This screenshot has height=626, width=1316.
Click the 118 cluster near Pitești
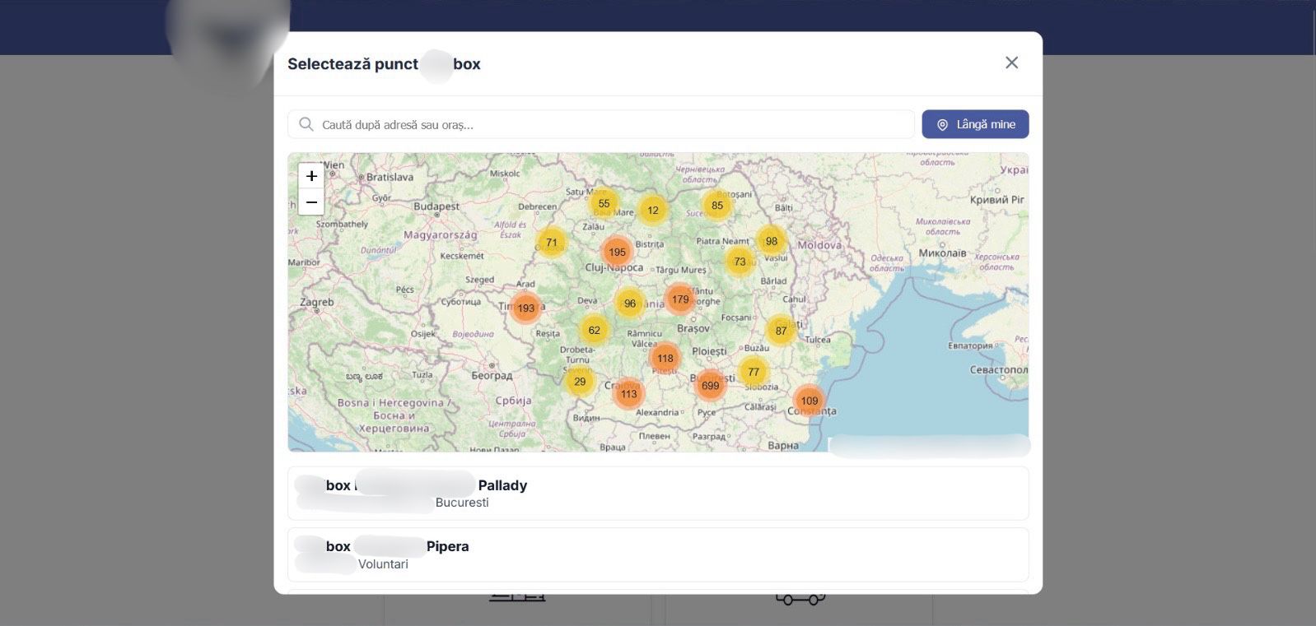[665, 359]
